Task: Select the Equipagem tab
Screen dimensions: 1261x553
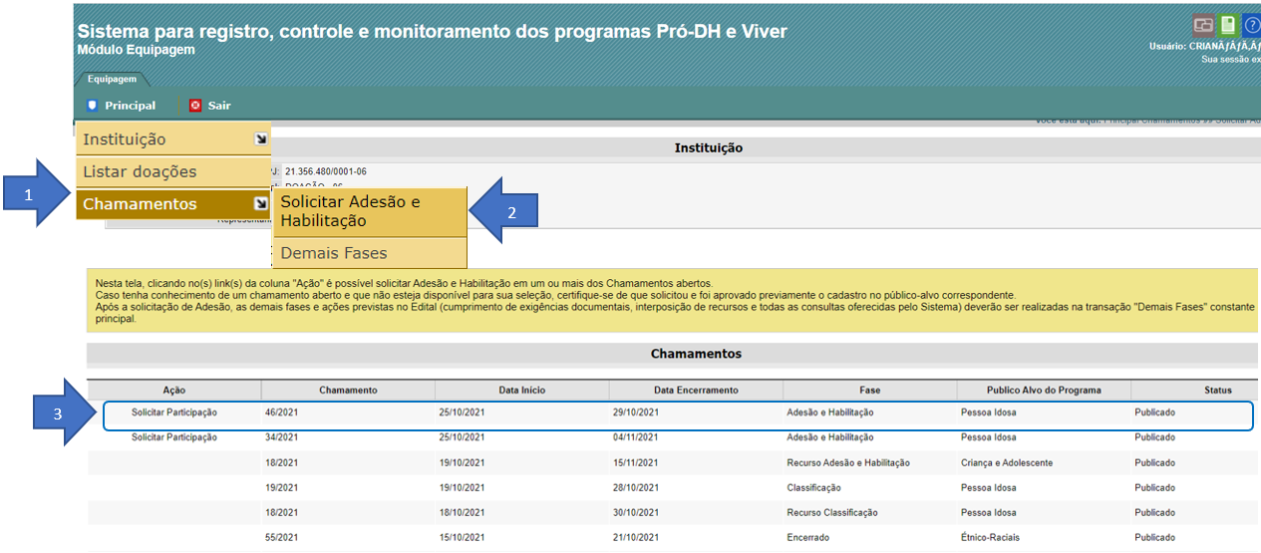Action: 112,80
